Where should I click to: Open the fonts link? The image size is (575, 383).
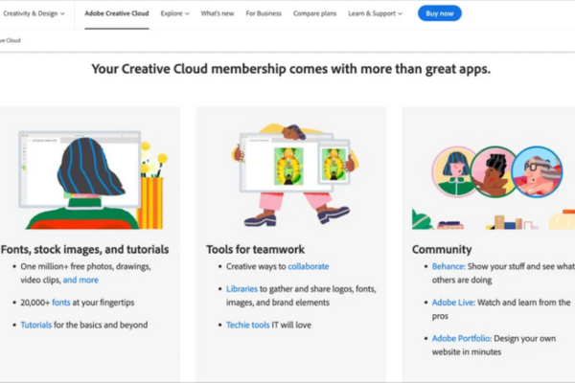61,303
